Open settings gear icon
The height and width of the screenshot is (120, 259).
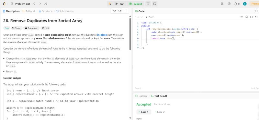(x=229, y=4)
